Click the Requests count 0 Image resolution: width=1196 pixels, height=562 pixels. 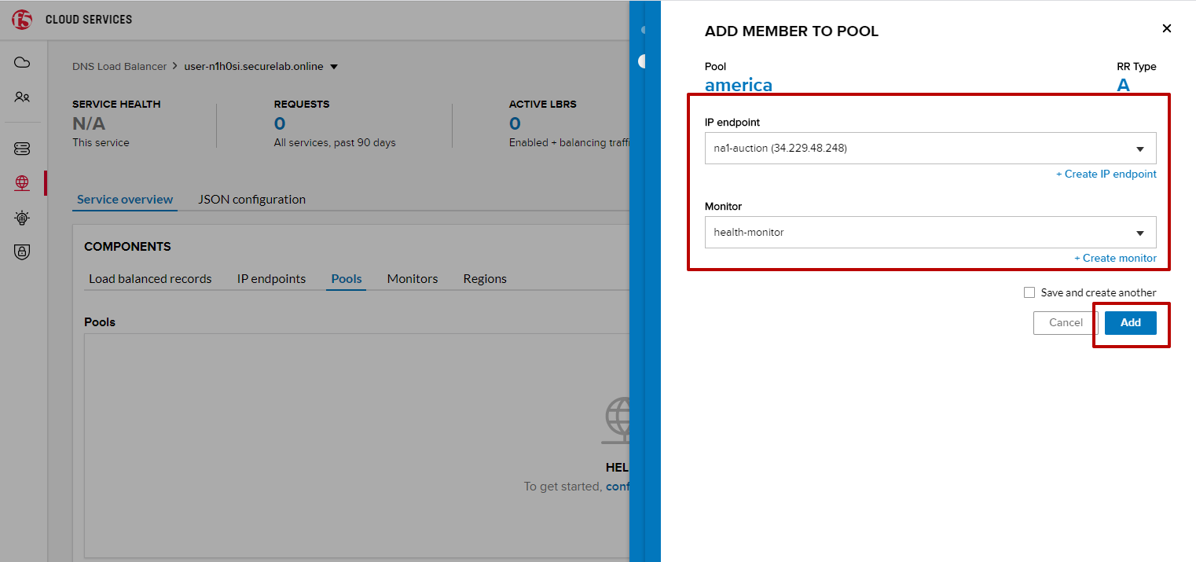pos(280,123)
